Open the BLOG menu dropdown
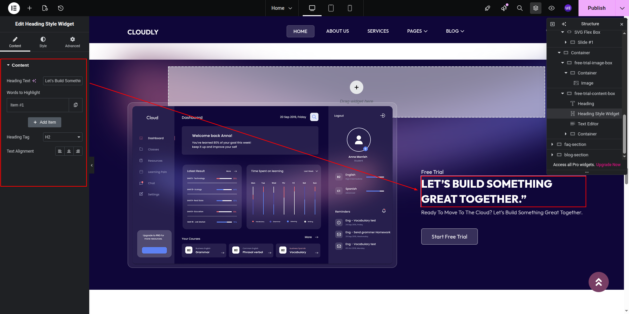The height and width of the screenshot is (314, 629). point(455,31)
